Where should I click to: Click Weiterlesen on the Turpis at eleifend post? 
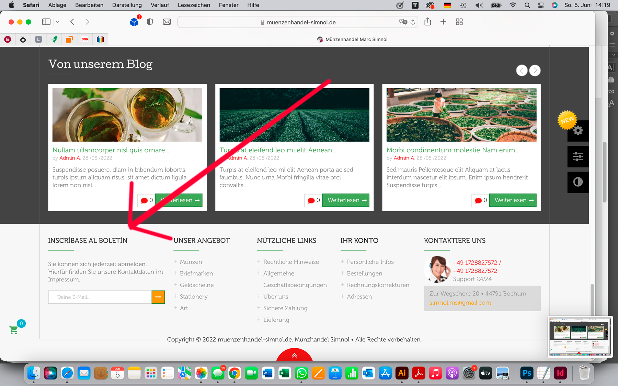[x=346, y=200]
